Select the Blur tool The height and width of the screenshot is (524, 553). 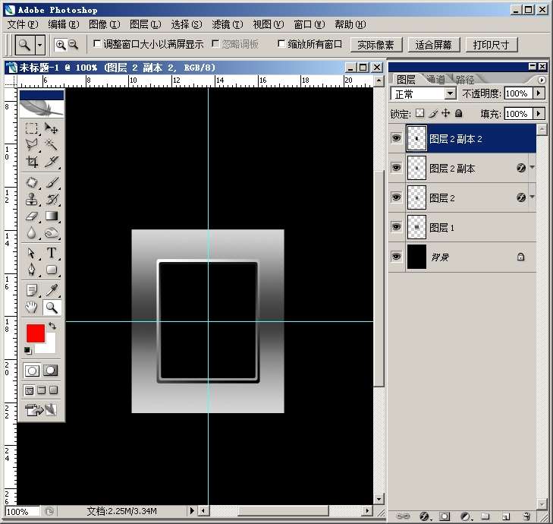point(32,232)
